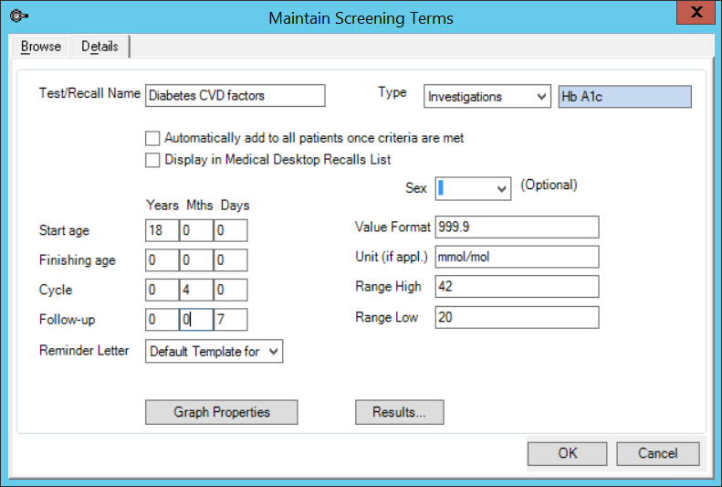Open the Type dropdown showing Investigations
The height and width of the screenshot is (487, 722).
tap(487, 96)
